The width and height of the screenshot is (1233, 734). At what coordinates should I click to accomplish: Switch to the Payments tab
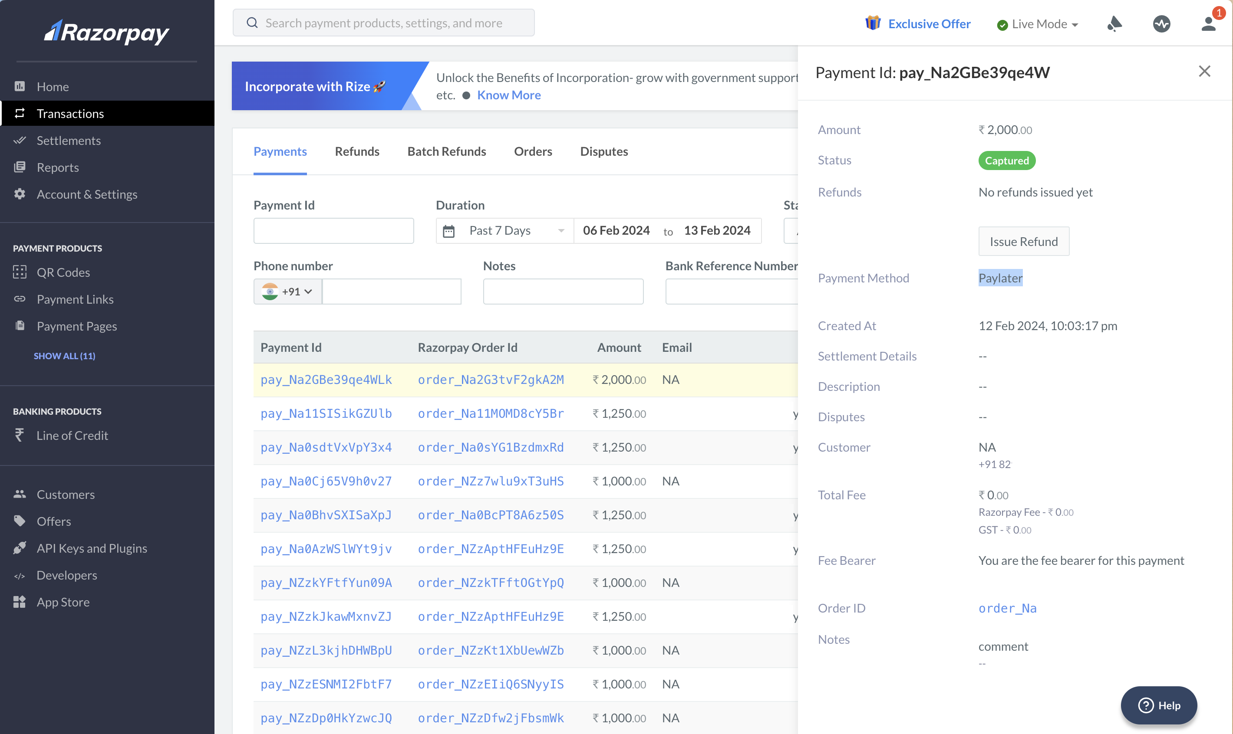tap(280, 151)
